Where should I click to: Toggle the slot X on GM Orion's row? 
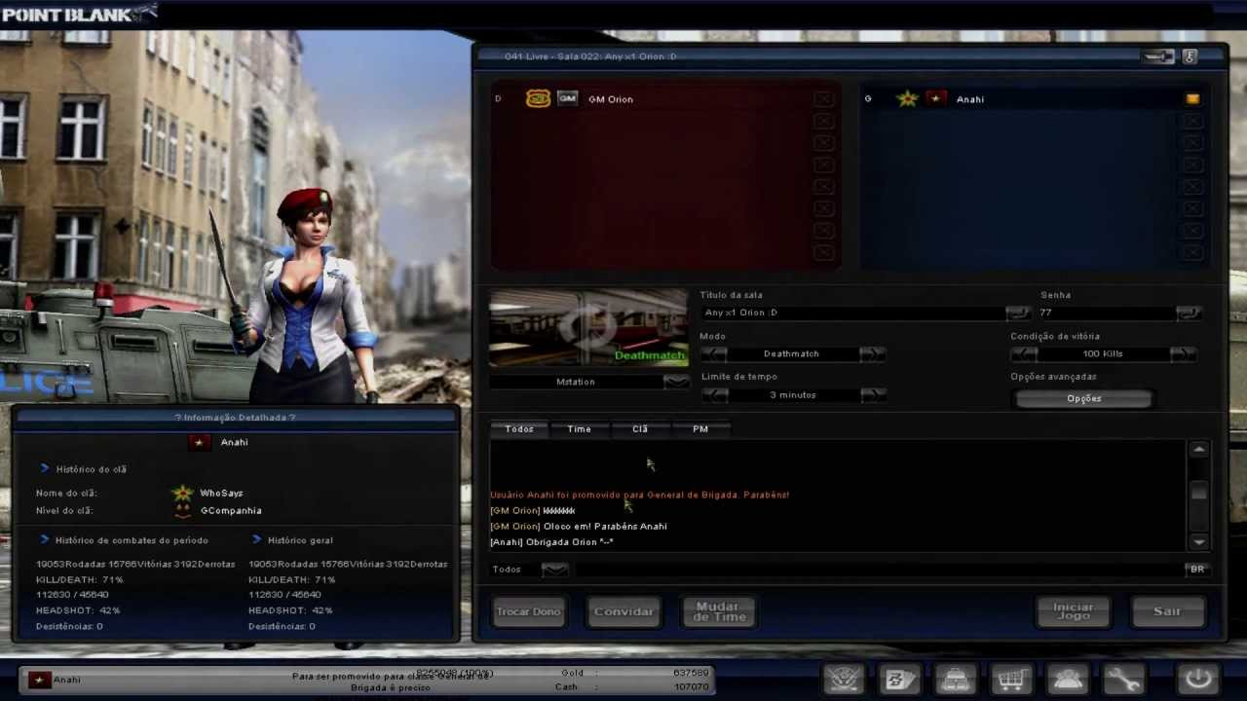(x=823, y=98)
